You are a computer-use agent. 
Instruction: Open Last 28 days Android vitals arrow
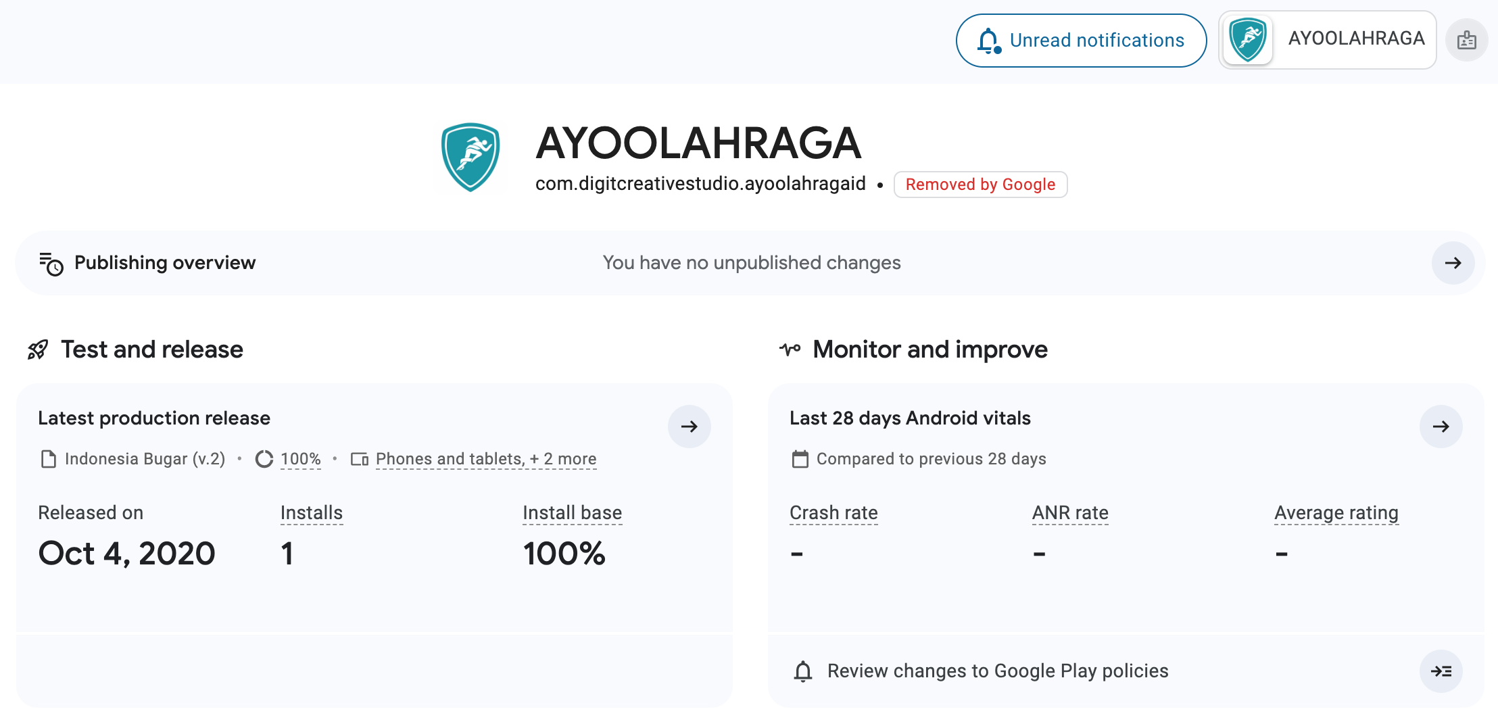[1441, 427]
